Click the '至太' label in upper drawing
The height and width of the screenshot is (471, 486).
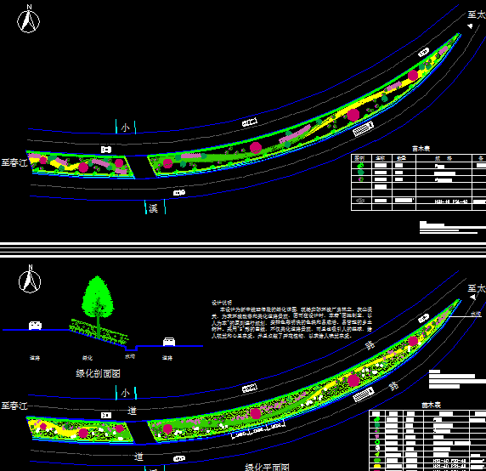click(x=477, y=14)
